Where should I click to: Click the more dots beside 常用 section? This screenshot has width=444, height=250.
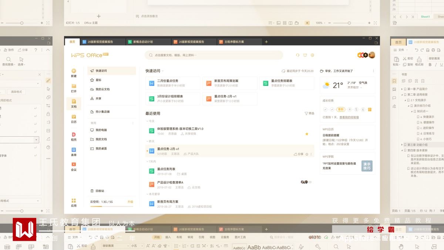133,123
